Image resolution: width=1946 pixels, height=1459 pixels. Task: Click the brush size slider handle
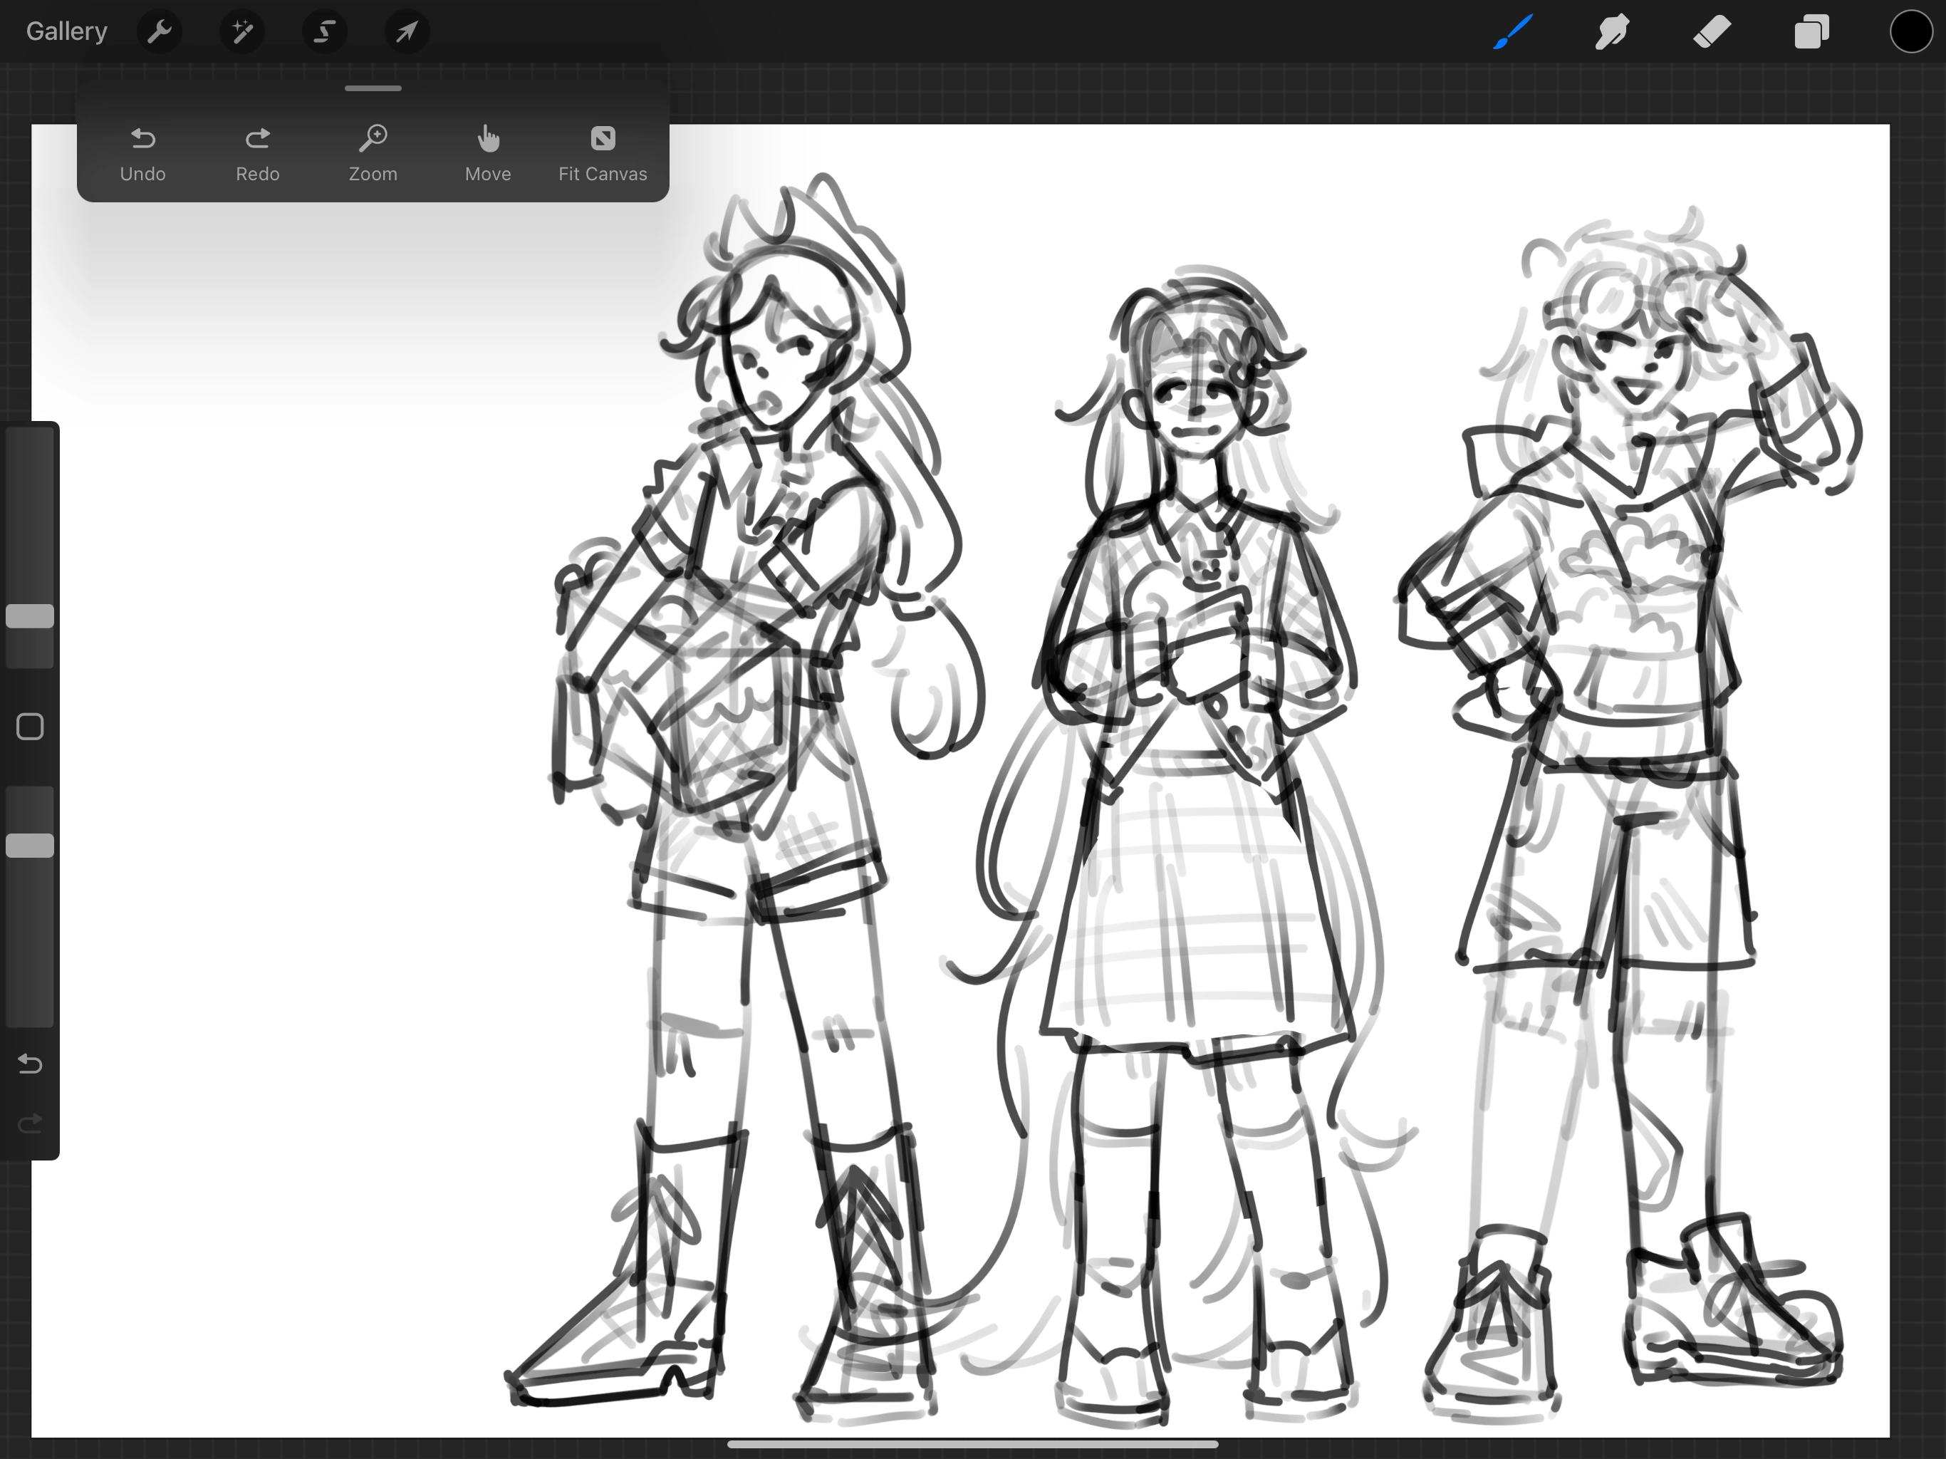pyautogui.click(x=30, y=616)
